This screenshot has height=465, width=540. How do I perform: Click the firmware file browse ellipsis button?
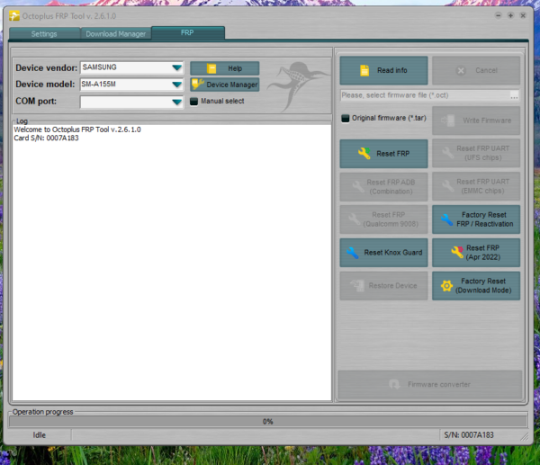pos(514,95)
